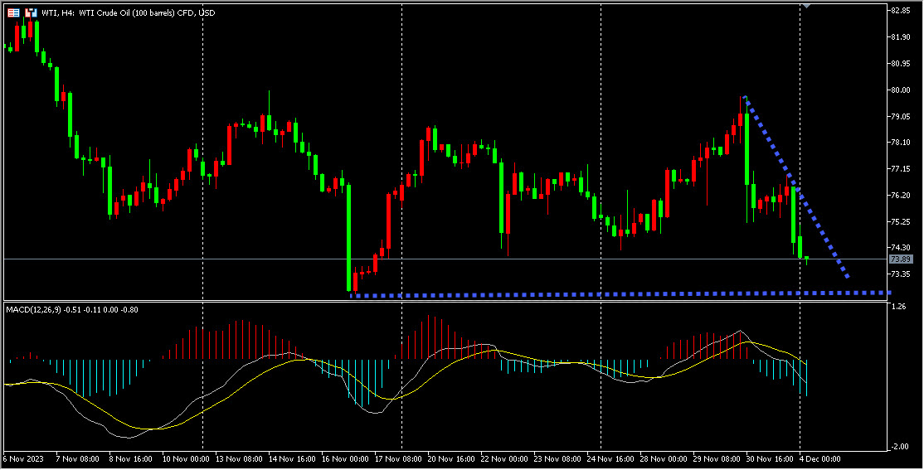Screen dimensions: 924x470
Task: Click the 73.35 price scale label
Action: (901, 274)
